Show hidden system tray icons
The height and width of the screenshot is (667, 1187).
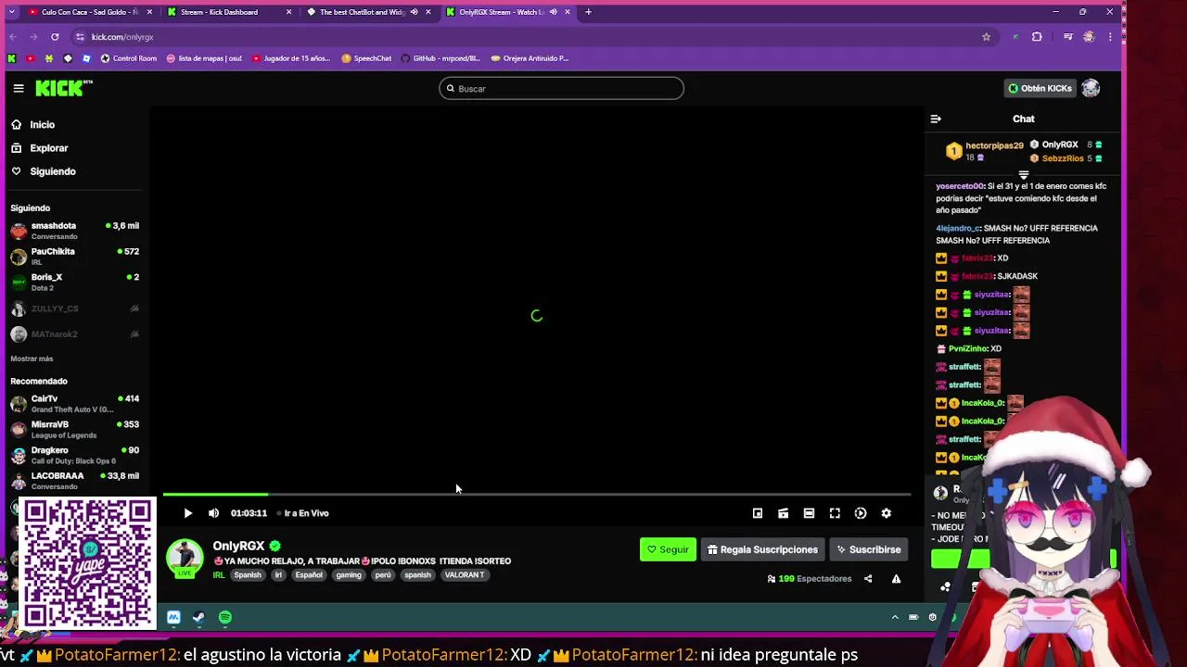(x=895, y=617)
